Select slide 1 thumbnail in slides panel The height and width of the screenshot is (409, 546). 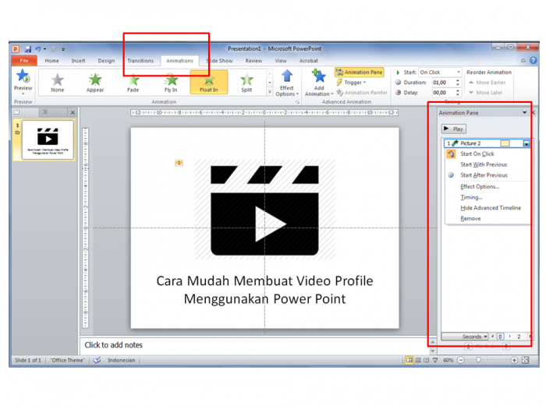point(48,140)
